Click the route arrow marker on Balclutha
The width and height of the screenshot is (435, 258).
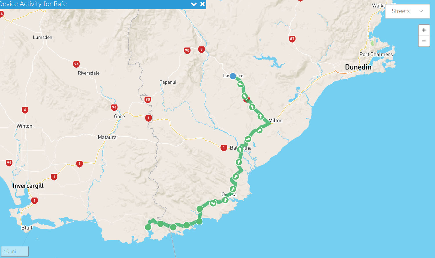240,150
